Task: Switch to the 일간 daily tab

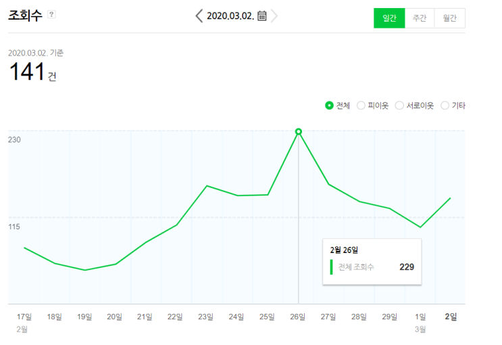Action: click(x=389, y=18)
